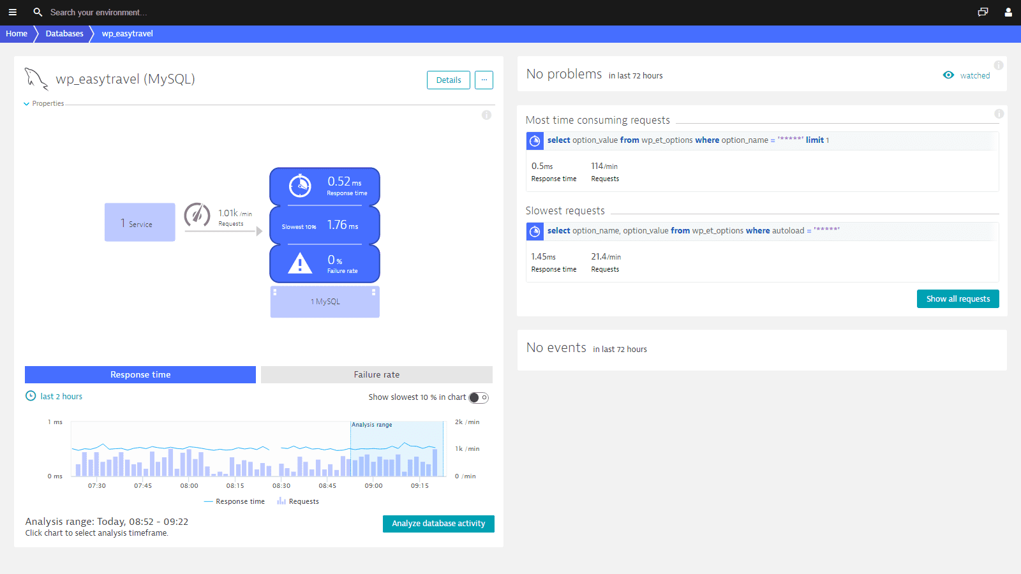Toggle Show slowest 10 % in chart
1021x574 pixels.
(479, 397)
